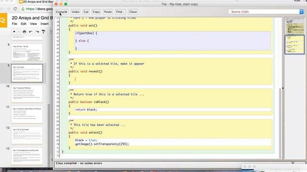
Task: Select slide 9 thumbnail in filmstrip
Action: coord(27,73)
